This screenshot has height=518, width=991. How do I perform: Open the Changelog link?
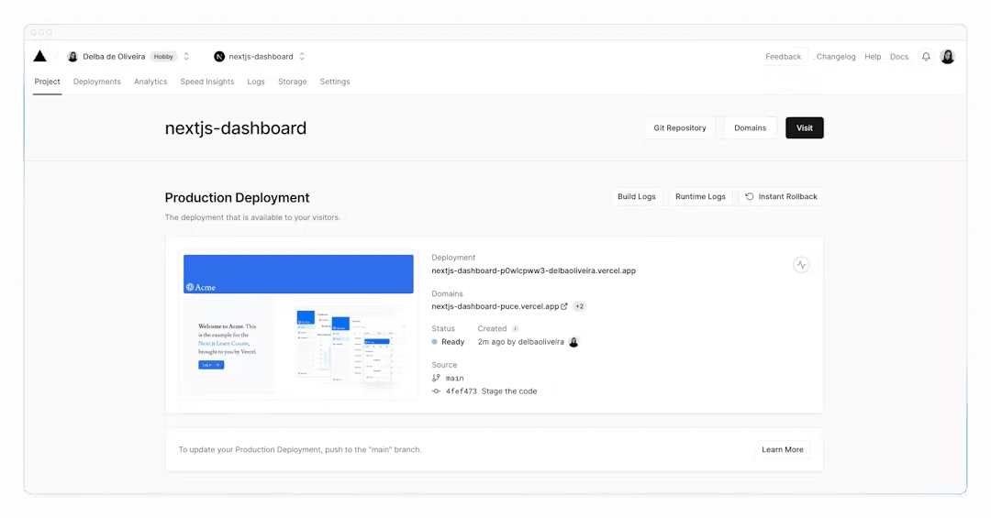(836, 57)
